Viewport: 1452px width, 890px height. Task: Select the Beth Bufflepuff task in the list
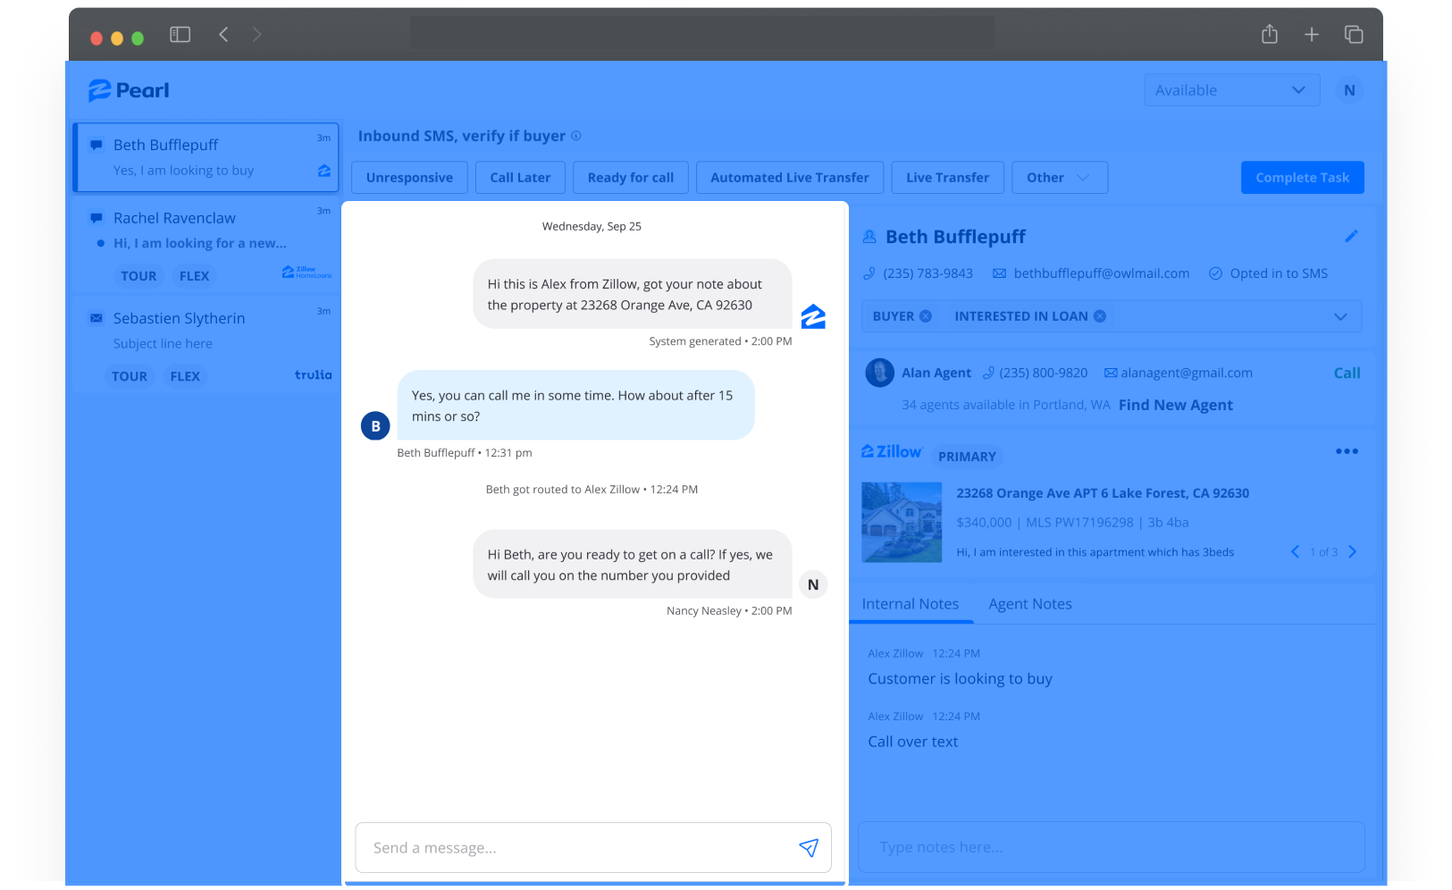coord(206,157)
